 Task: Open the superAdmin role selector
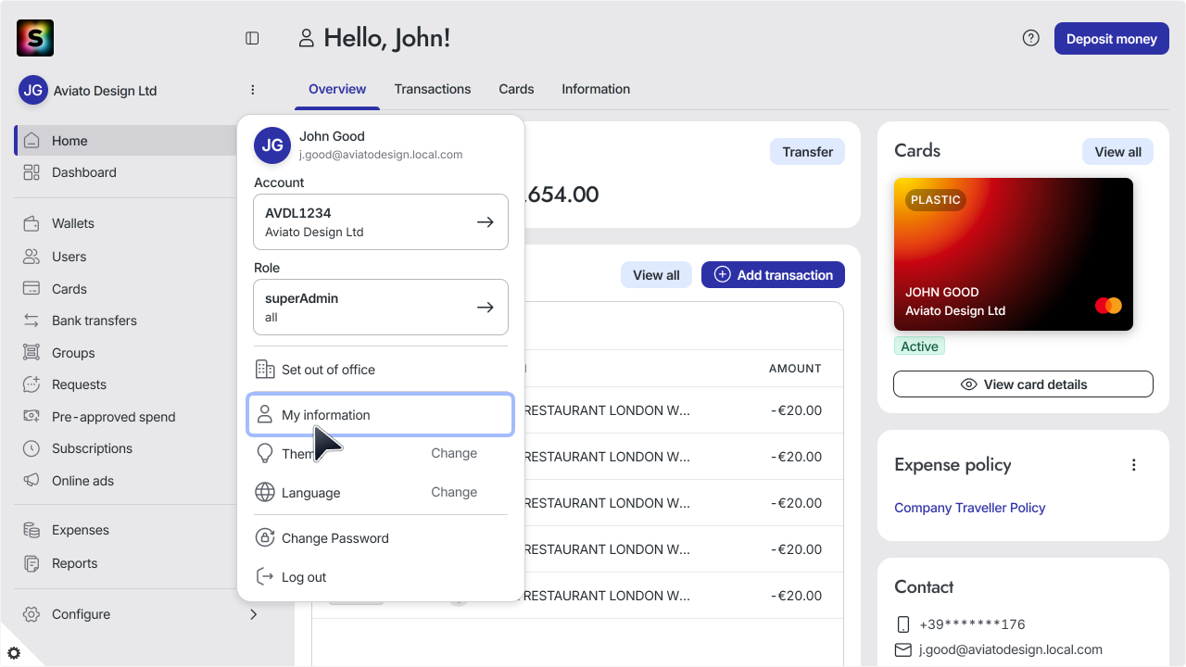pyautogui.click(x=381, y=308)
